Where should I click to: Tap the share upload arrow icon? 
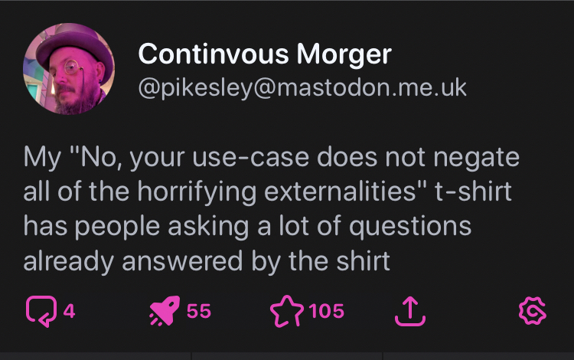tap(409, 310)
